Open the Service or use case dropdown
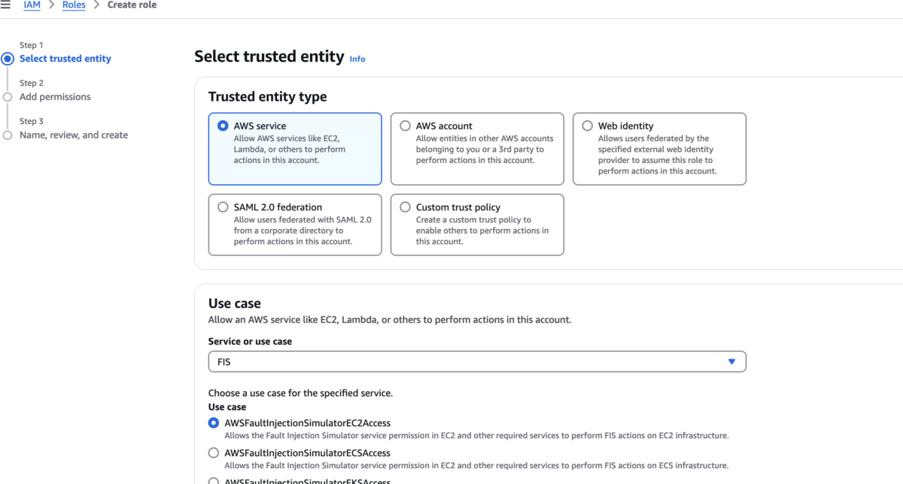903x484 pixels. tap(477, 361)
